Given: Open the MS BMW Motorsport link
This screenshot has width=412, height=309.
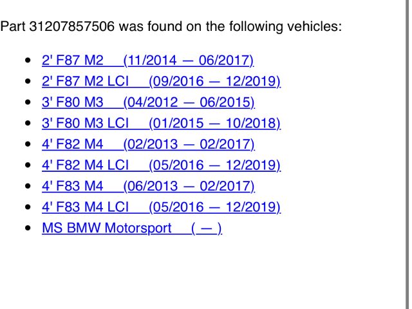Looking at the screenshot, I should [106, 229].
